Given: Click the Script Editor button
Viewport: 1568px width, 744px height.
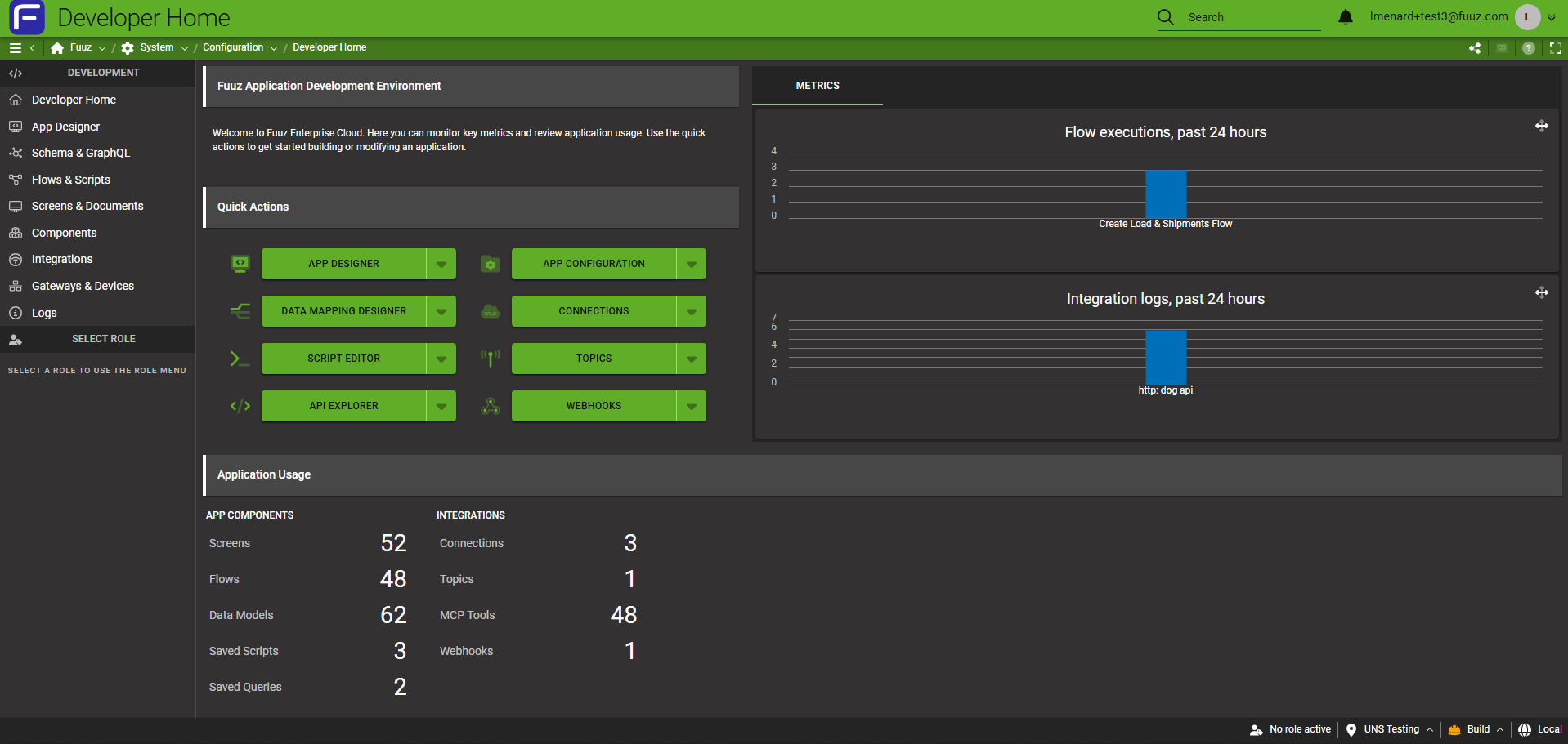Looking at the screenshot, I should point(343,359).
